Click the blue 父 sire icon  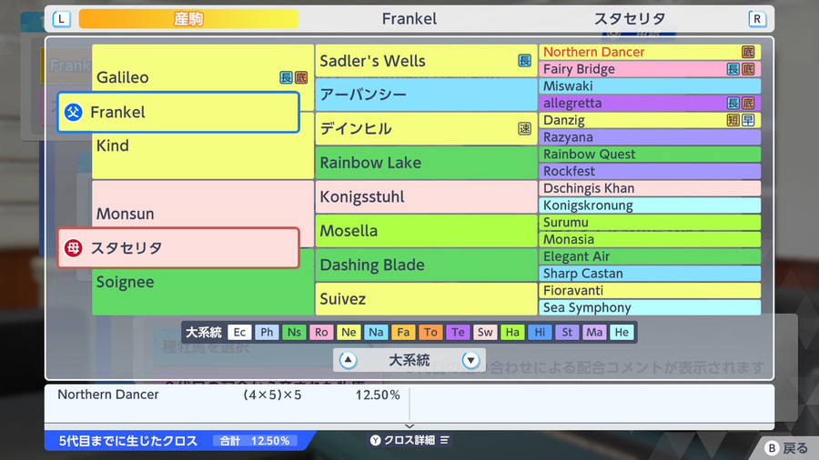coord(74,112)
